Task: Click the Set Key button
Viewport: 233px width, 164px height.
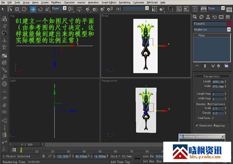Action: (x=149, y=161)
